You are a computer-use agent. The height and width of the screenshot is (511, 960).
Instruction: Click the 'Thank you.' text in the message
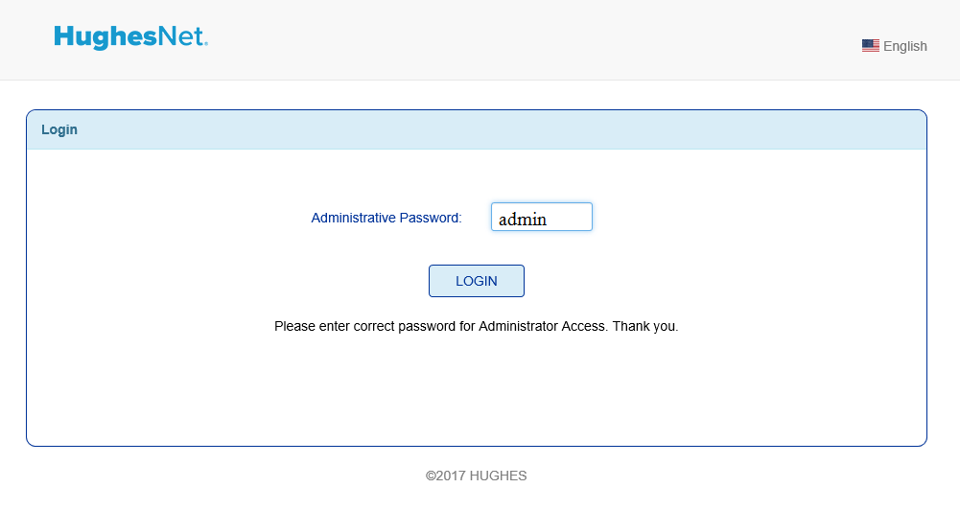click(x=645, y=326)
